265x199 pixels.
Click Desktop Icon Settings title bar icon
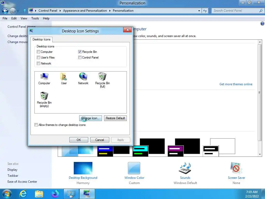pyautogui.click(x=31, y=31)
